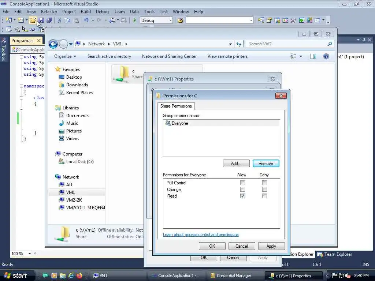Open the Find combo box dropdown
The image size is (375, 281).
click(x=251, y=20)
